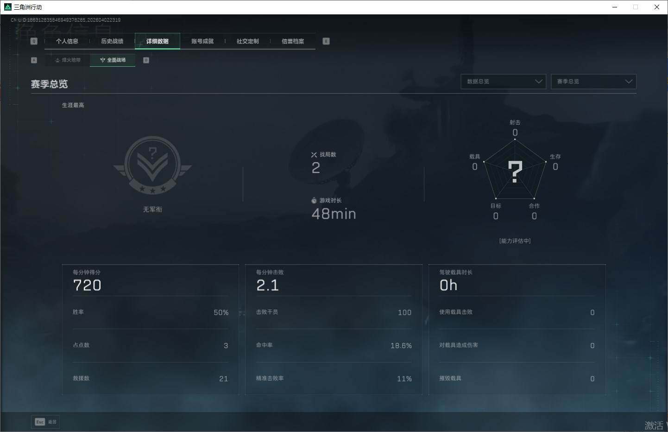Click the 命中率 18.6% row
Viewport: 668px width, 432px height.
click(x=334, y=345)
